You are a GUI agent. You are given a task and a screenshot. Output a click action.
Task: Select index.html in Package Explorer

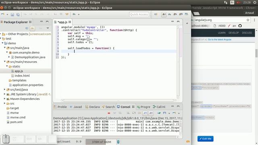22,76
